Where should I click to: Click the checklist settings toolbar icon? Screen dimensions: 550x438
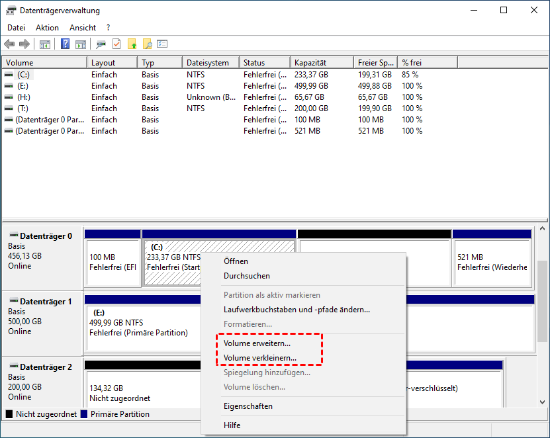(x=162, y=44)
